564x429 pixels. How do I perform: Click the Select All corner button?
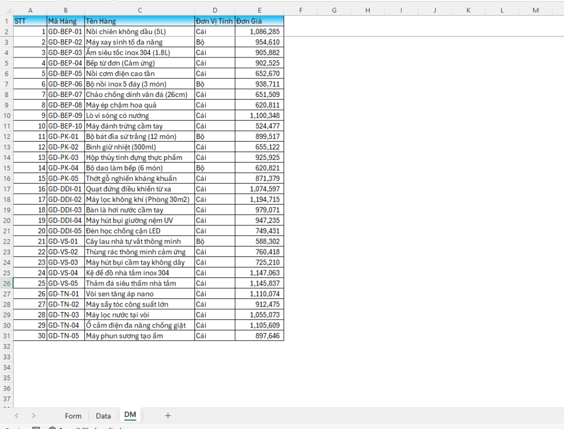click(7, 10)
